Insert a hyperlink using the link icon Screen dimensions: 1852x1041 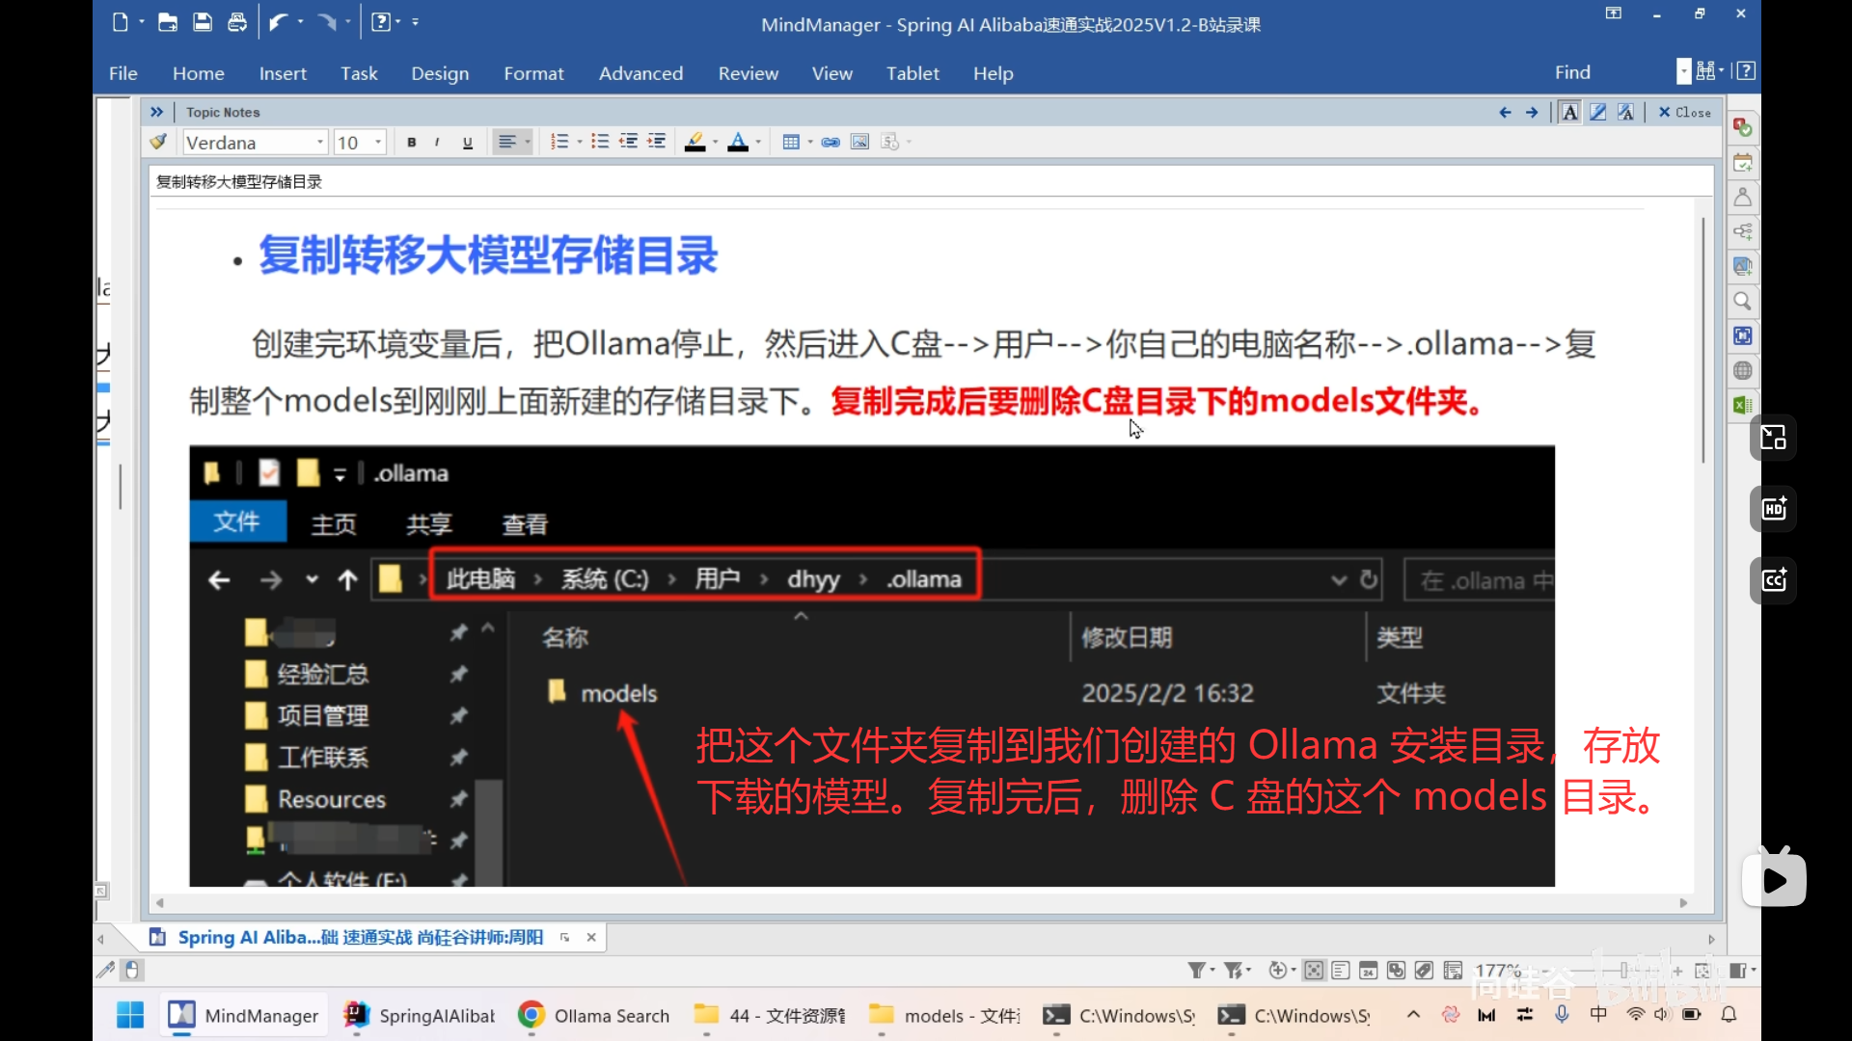point(831,142)
